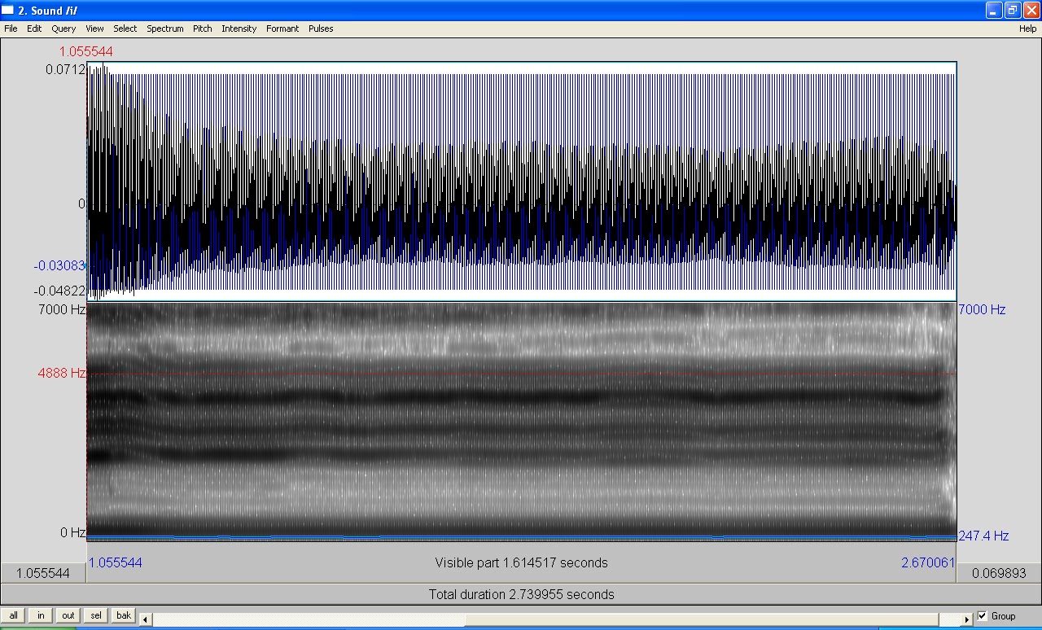Open the Spectrum menu

click(x=165, y=28)
